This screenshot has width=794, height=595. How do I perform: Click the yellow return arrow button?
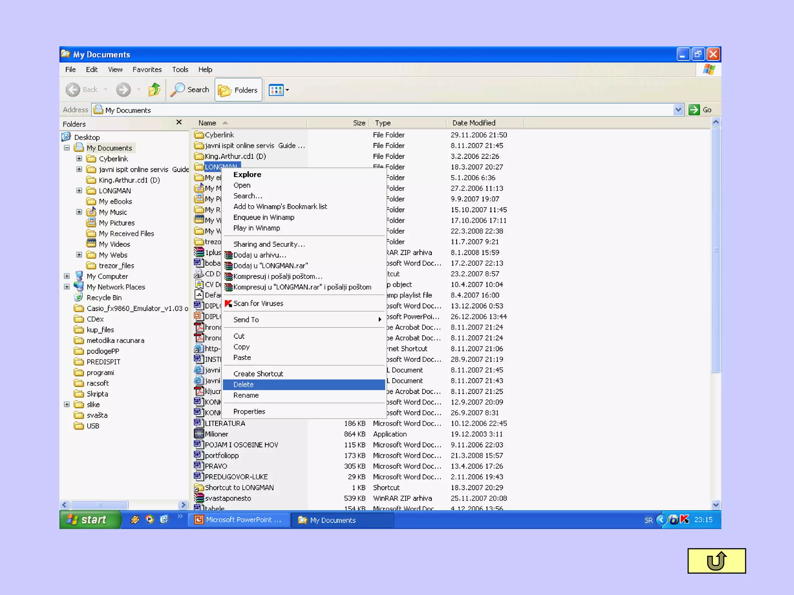tap(716, 561)
